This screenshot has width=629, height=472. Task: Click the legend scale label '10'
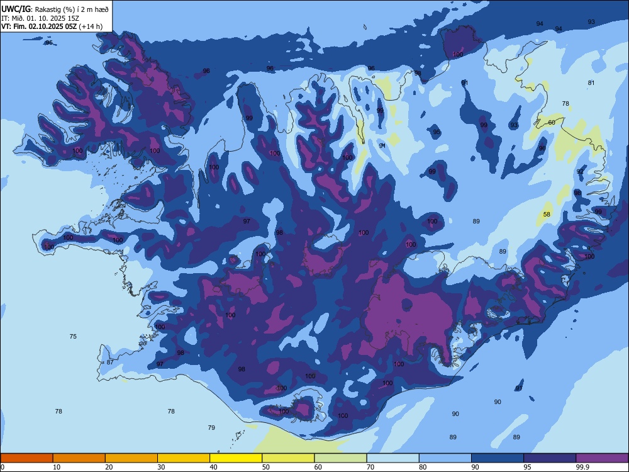point(57,467)
